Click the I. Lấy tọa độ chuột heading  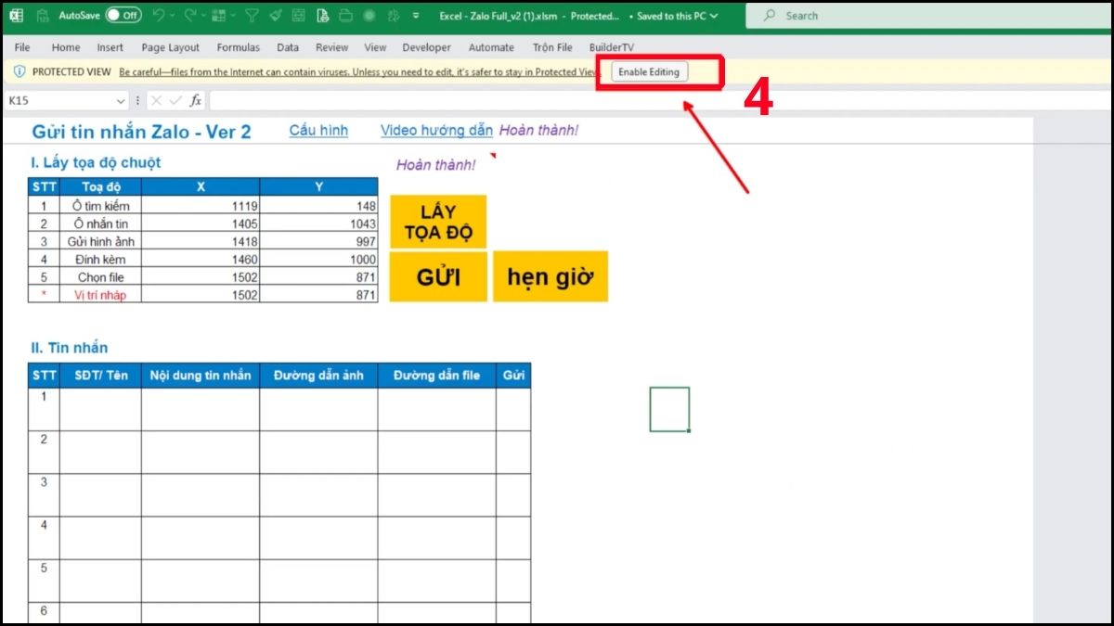pyautogui.click(x=96, y=162)
